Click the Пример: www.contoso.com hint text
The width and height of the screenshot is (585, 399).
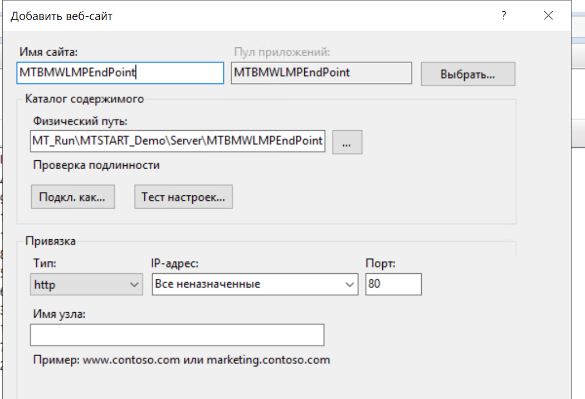181,360
